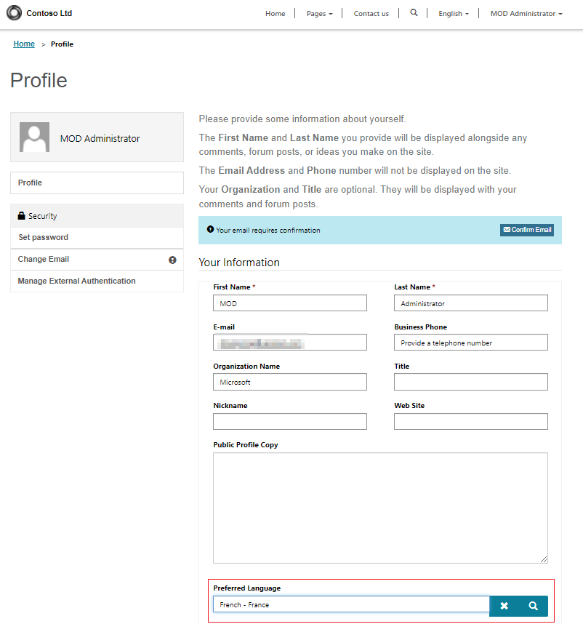Clear the Preferred Language lookup value
The image size is (583, 624).
coord(504,606)
